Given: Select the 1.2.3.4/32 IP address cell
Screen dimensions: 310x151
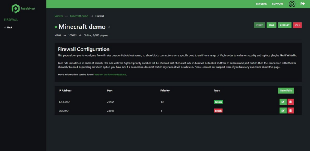Looking at the screenshot, I should 64,102.
